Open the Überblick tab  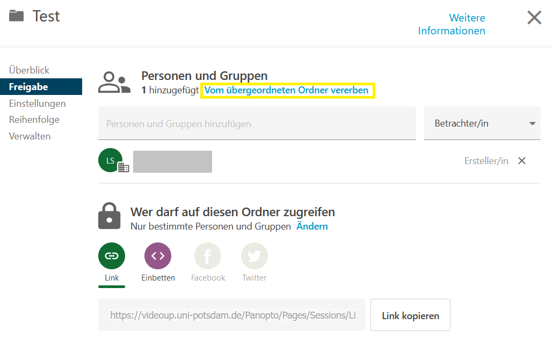pos(29,70)
